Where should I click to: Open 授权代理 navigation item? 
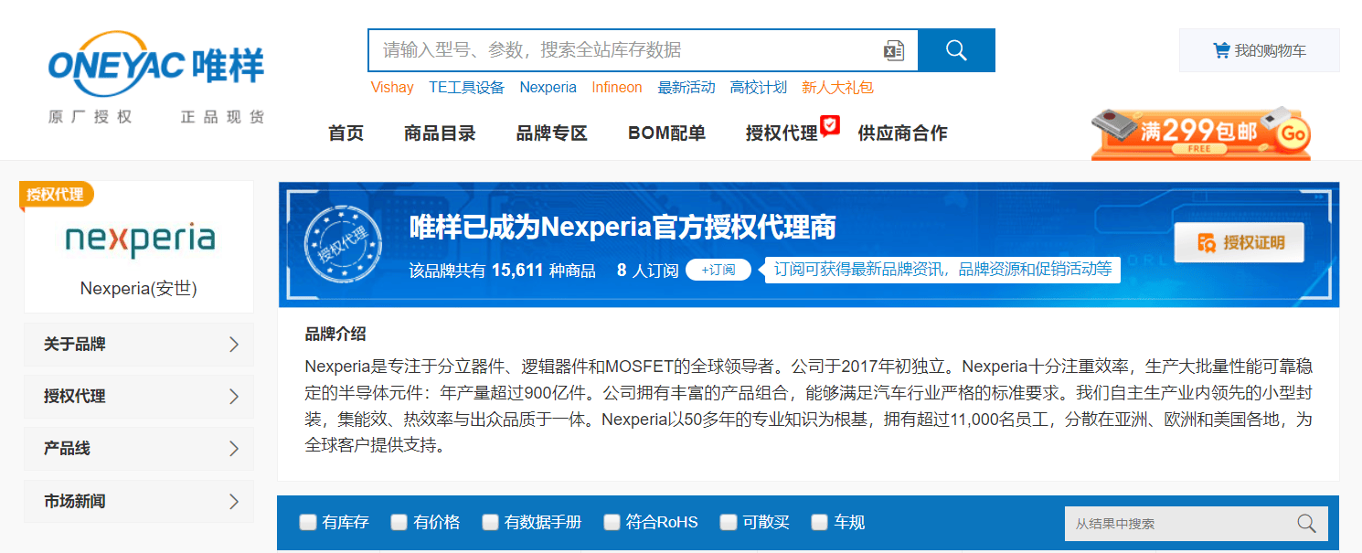[x=782, y=133]
